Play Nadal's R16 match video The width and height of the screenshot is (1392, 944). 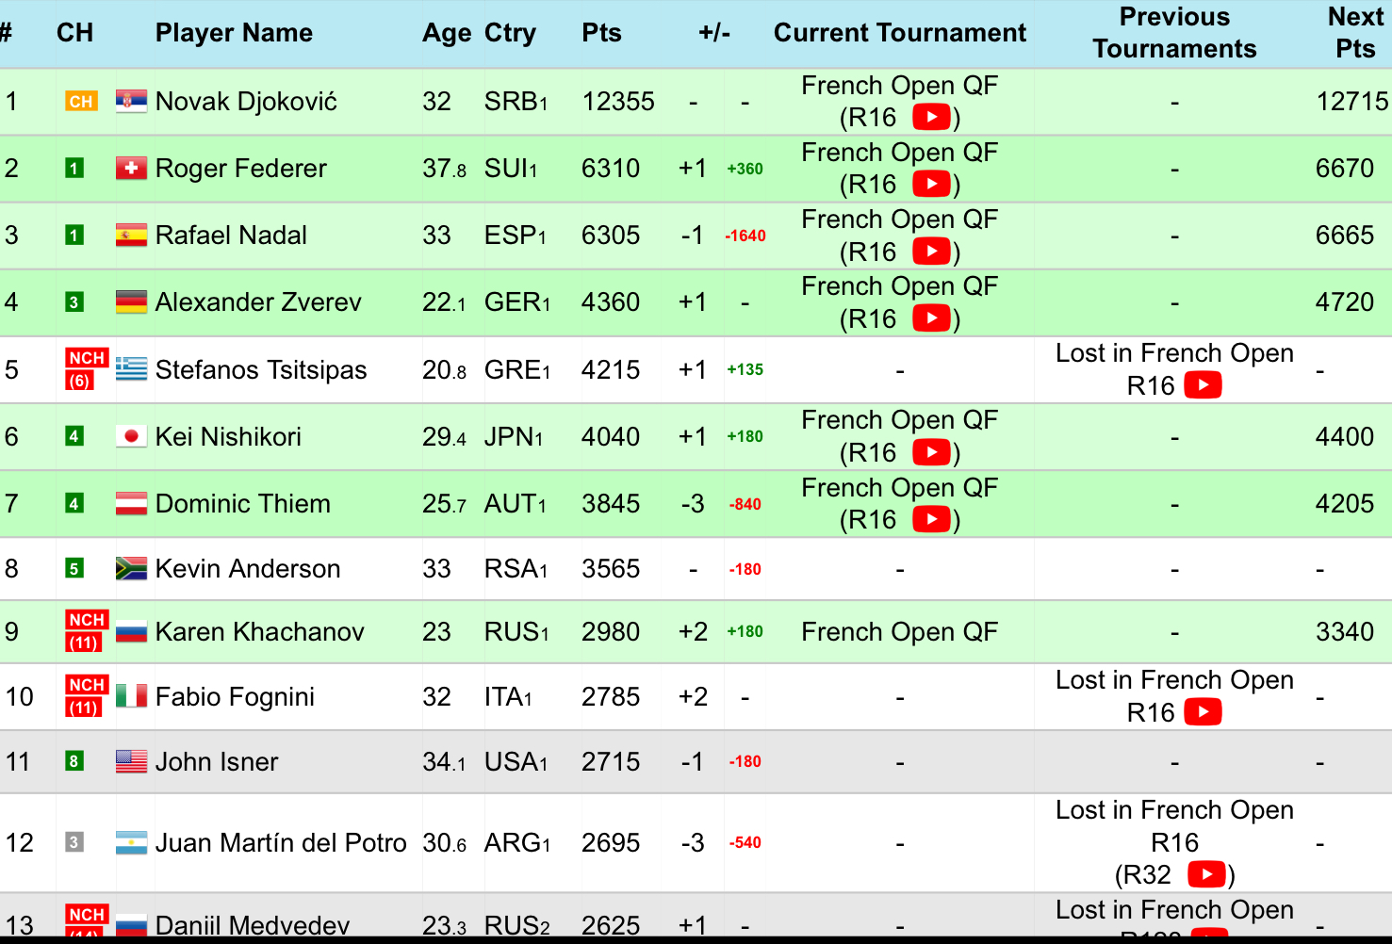[x=931, y=252]
